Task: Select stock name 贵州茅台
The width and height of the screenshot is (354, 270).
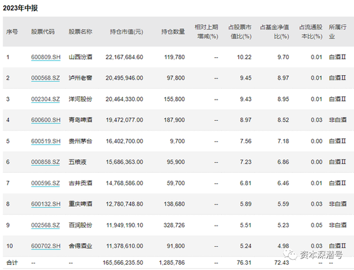Action: click(x=80, y=141)
